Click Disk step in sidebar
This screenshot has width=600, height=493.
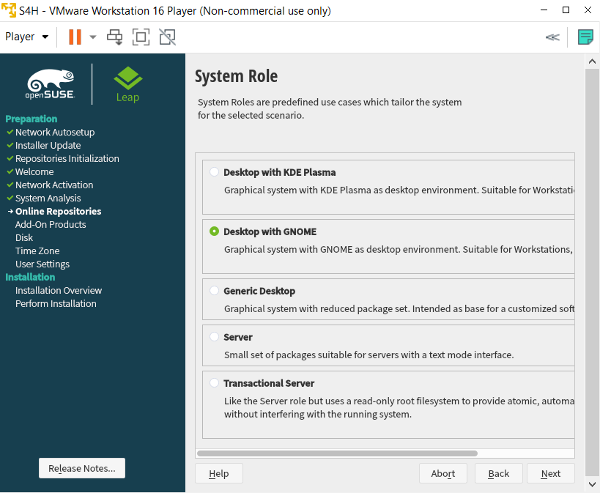point(24,237)
